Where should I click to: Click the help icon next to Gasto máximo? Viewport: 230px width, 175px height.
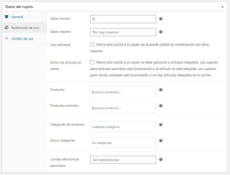coord(161,32)
